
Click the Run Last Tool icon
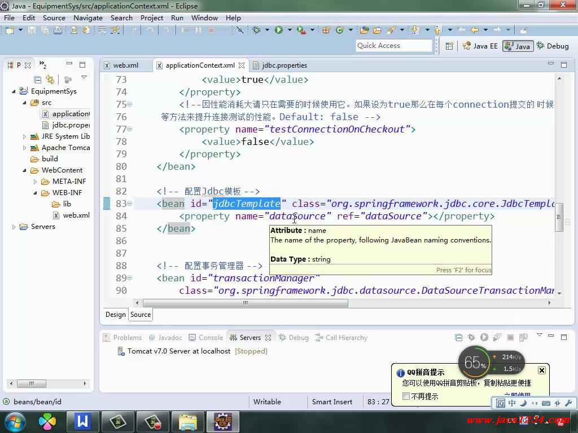tap(301, 30)
